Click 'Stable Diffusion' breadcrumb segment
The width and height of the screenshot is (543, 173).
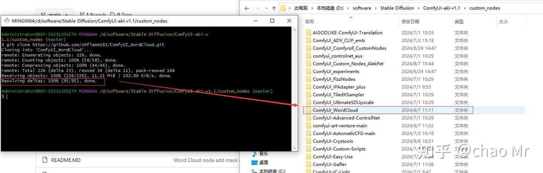tap(397, 8)
